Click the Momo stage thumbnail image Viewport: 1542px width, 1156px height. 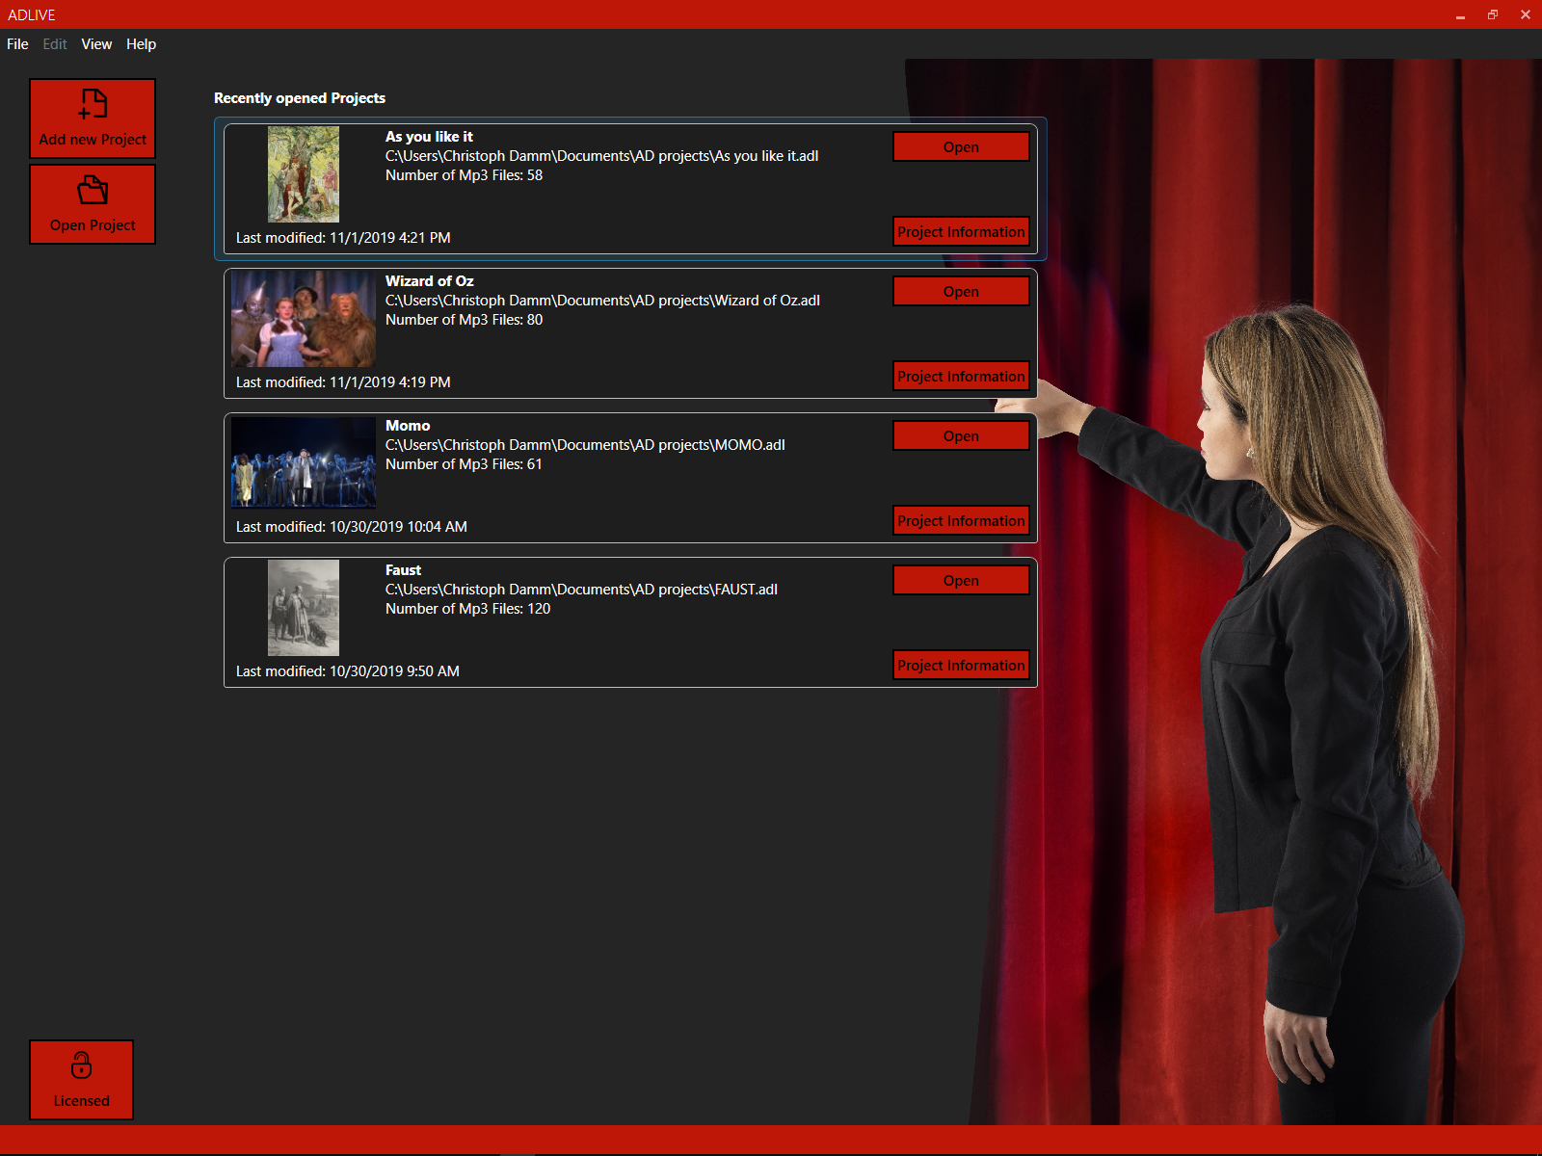coord(304,463)
